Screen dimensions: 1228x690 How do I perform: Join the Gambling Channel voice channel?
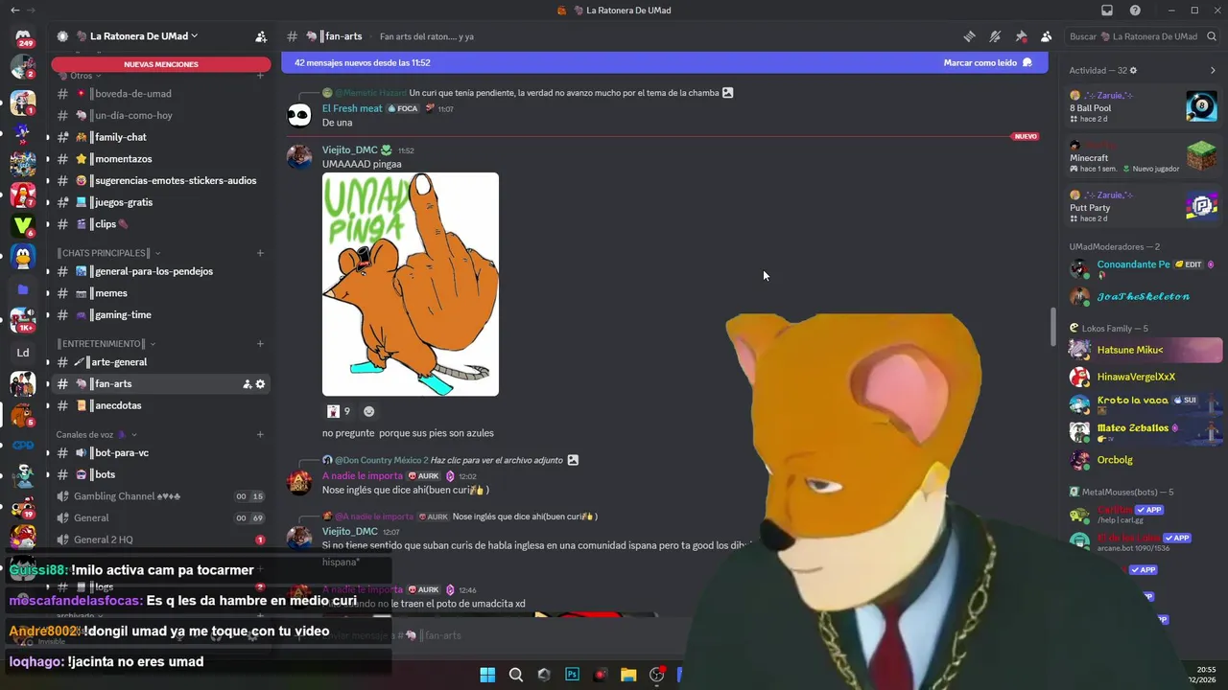click(161, 496)
